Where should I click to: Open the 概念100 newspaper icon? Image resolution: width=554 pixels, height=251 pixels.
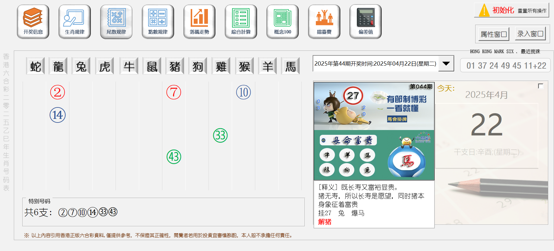tap(282, 22)
